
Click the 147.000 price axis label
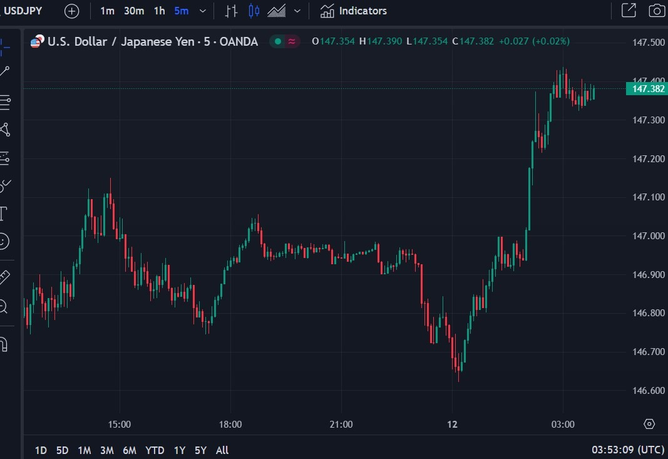click(x=649, y=235)
